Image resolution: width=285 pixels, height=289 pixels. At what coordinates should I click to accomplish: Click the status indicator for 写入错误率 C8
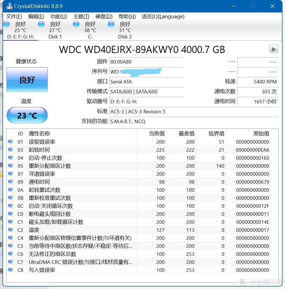coord(10,270)
